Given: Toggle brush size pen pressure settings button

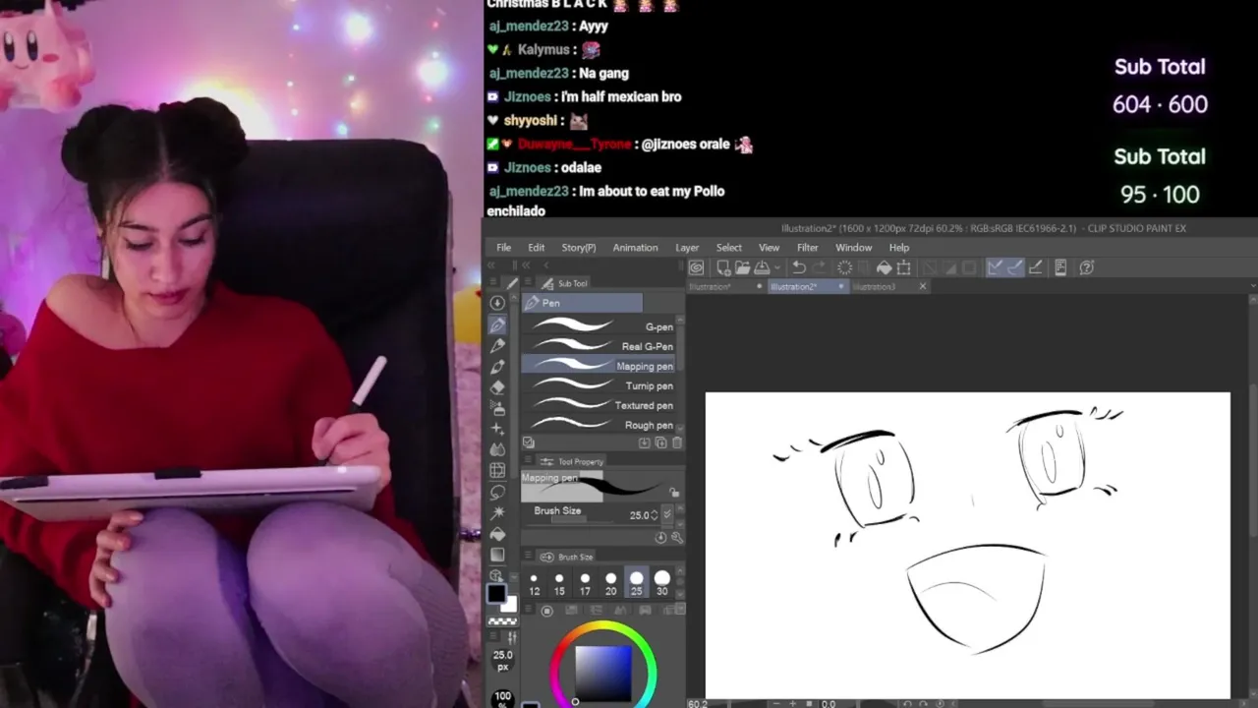Looking at the screenshot, I should point(667,514).
